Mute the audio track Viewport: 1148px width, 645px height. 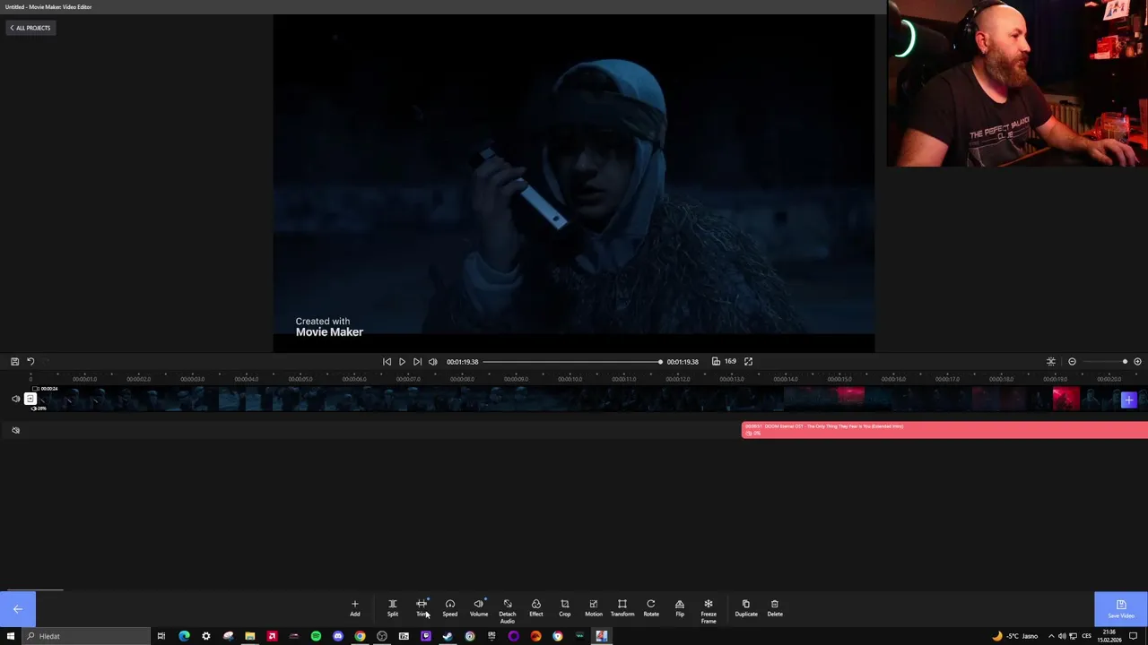[x=15, y=430]
